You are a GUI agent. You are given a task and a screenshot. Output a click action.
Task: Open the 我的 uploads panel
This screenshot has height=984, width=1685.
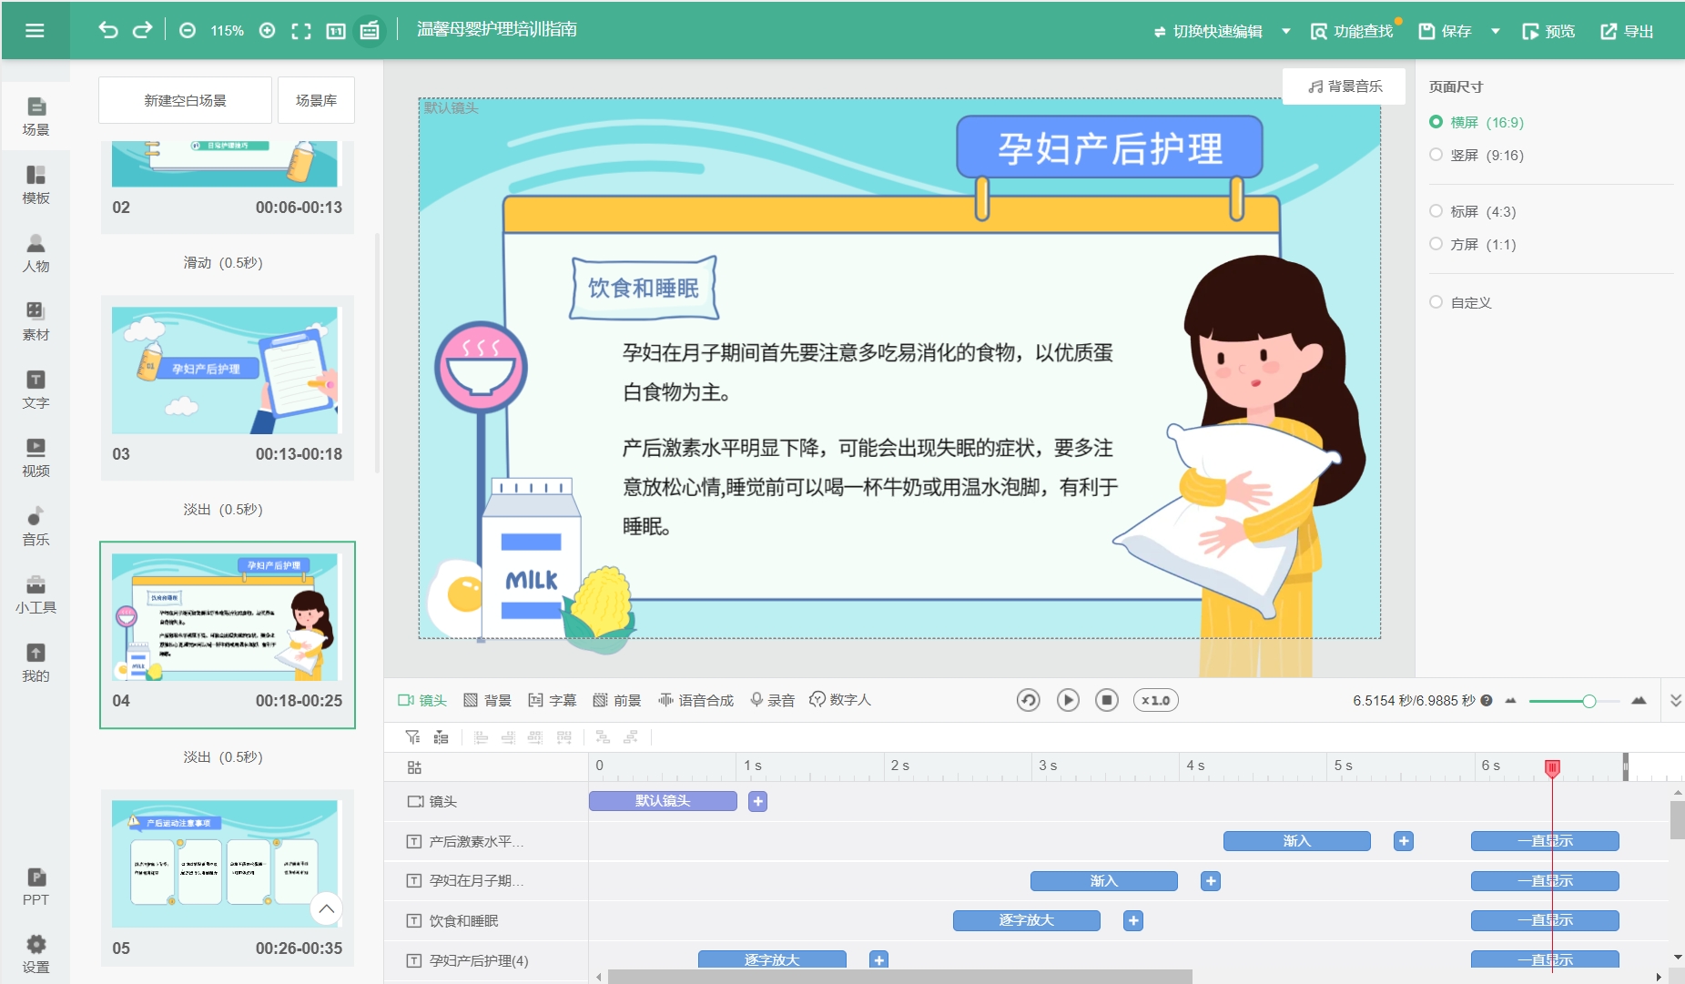pos(36,663)
